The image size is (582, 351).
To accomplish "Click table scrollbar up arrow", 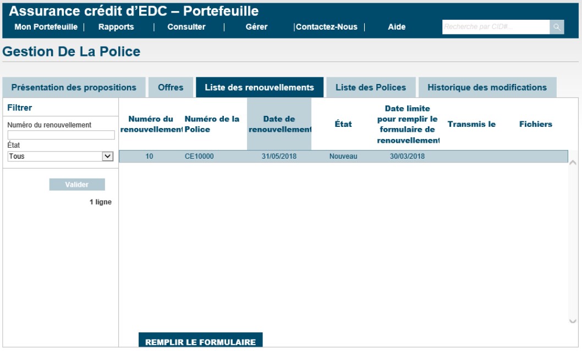I will pos(573,163).
